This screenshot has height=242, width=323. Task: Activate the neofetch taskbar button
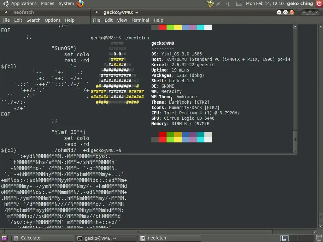(170, 238)
